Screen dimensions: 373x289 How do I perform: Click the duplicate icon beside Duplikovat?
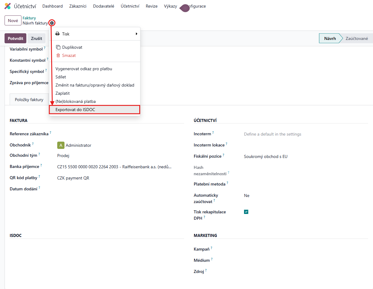click(x=58, y=47)
